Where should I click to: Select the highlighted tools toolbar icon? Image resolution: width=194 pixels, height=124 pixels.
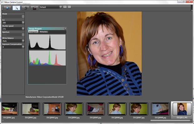16,8
